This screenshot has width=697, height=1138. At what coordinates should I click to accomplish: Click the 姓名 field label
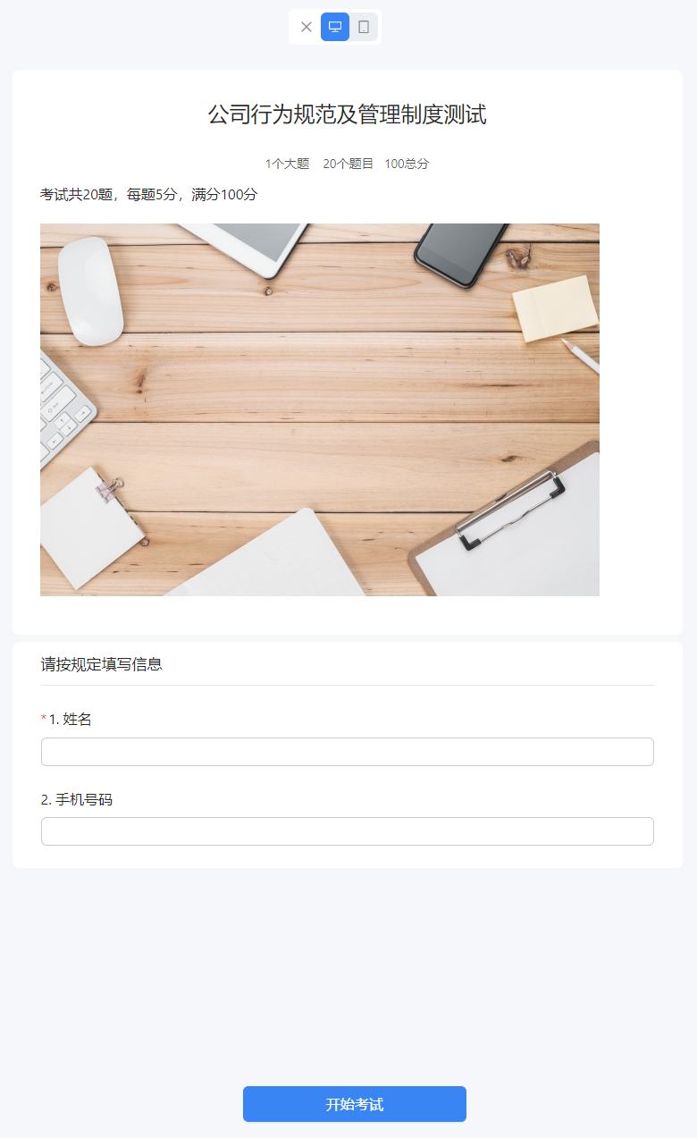click(77, 720)
